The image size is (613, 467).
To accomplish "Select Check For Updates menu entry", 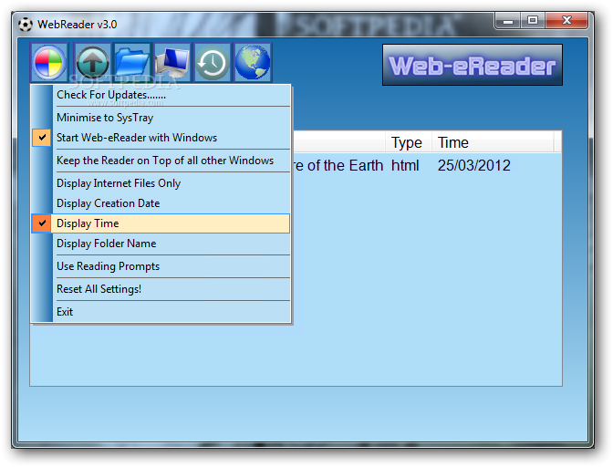I will (161, 95).
